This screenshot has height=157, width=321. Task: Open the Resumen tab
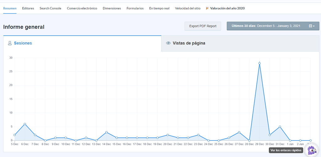10,8
